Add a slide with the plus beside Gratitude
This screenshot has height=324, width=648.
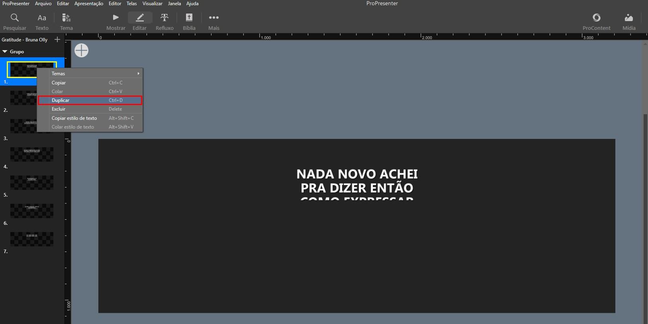click(x=57, y=39)
